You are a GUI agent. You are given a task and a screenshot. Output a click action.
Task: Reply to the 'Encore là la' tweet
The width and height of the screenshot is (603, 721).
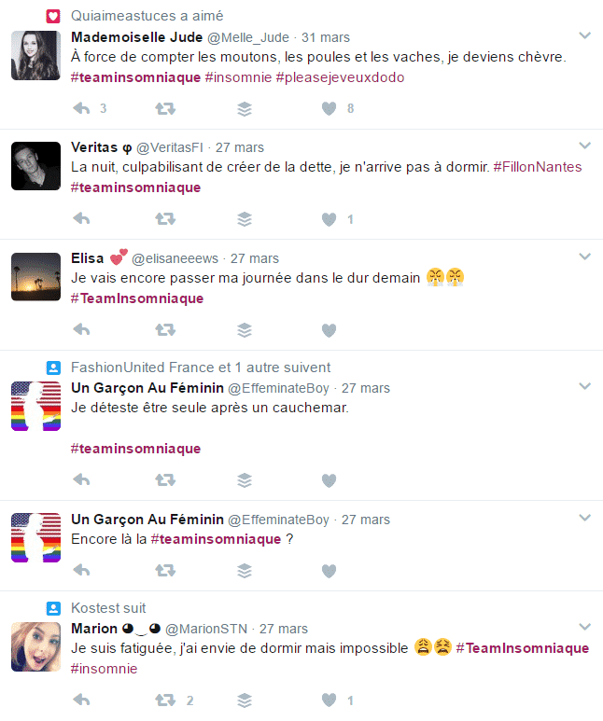(x=81, y=571)
